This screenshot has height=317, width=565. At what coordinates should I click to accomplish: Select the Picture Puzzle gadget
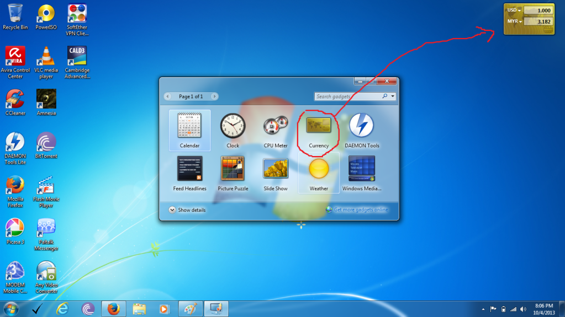(x=233, y=173)
